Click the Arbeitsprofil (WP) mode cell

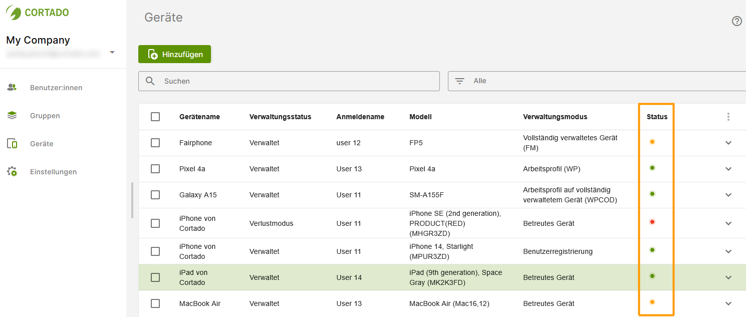[552, 169]
